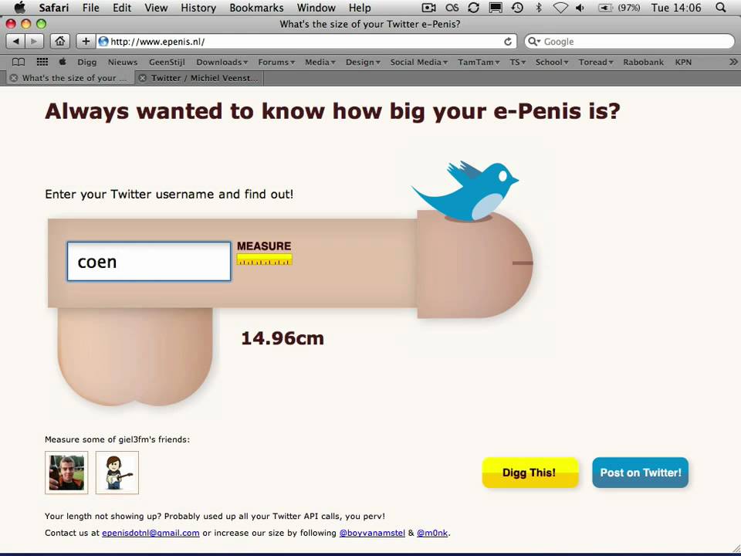The image size is (741, 556).
Task: Show bookmarks via the open book icon
Action: pyautogui.click(x=19, y=62)
